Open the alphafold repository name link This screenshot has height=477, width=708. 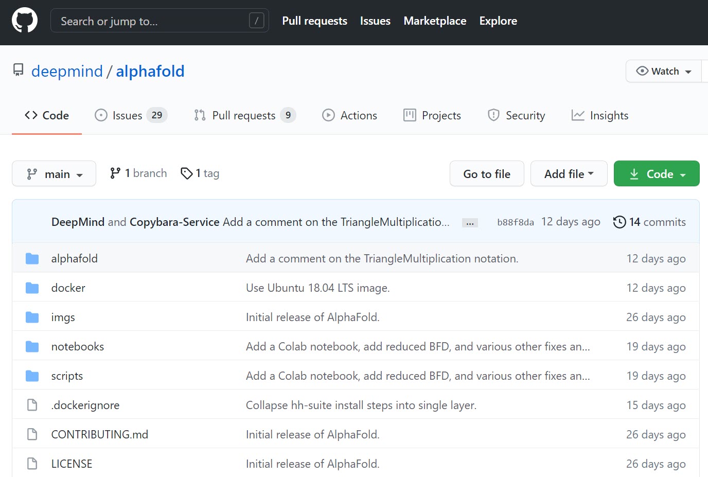click(150, 71)
